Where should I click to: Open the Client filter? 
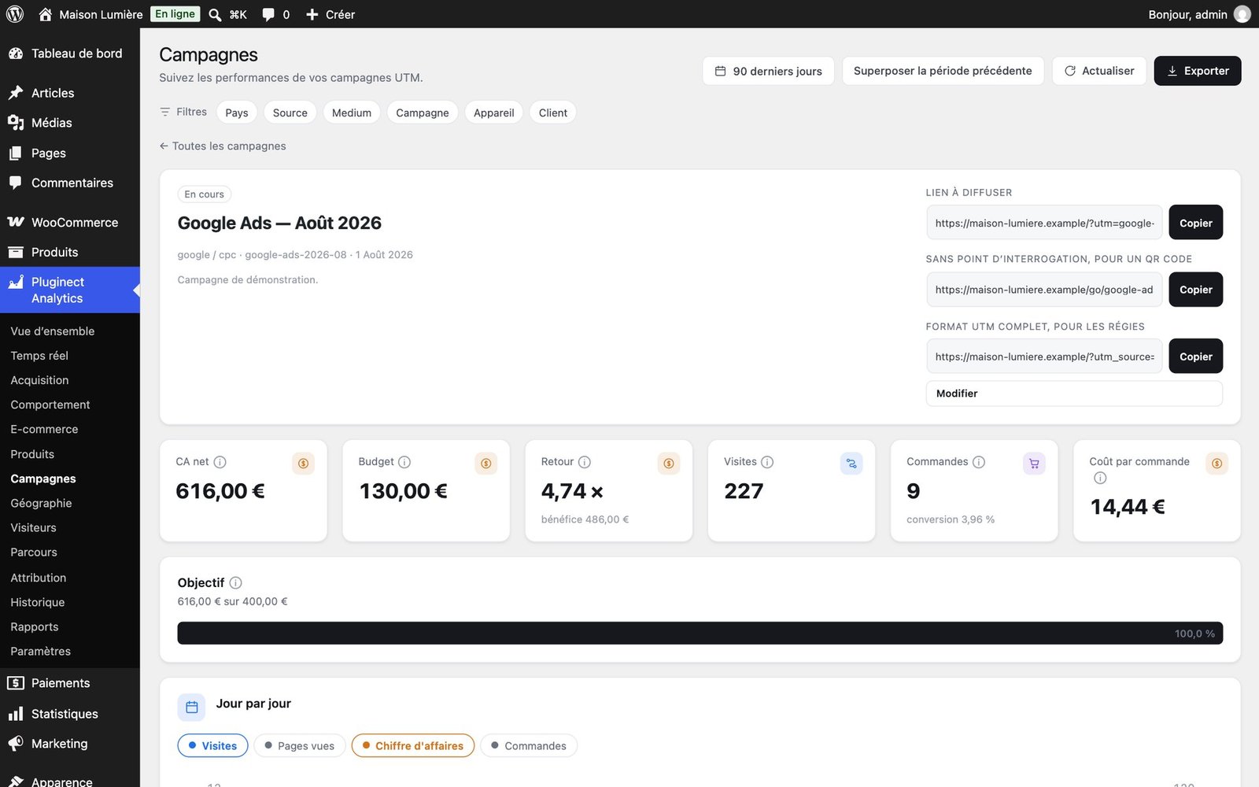(x=553, y=113)
